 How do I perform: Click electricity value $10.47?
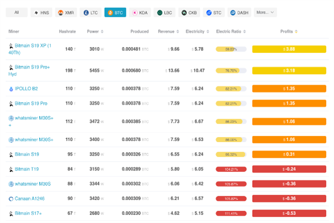tap(198, 71)
